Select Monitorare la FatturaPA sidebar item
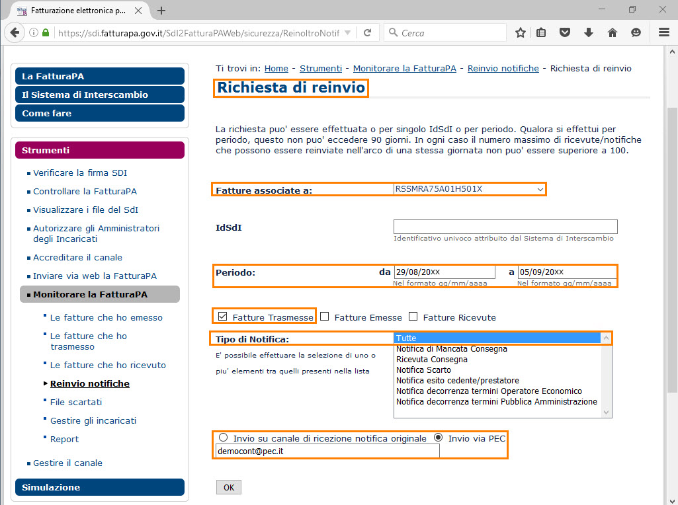This screenshot has height=505, width=678. (100, 295)
